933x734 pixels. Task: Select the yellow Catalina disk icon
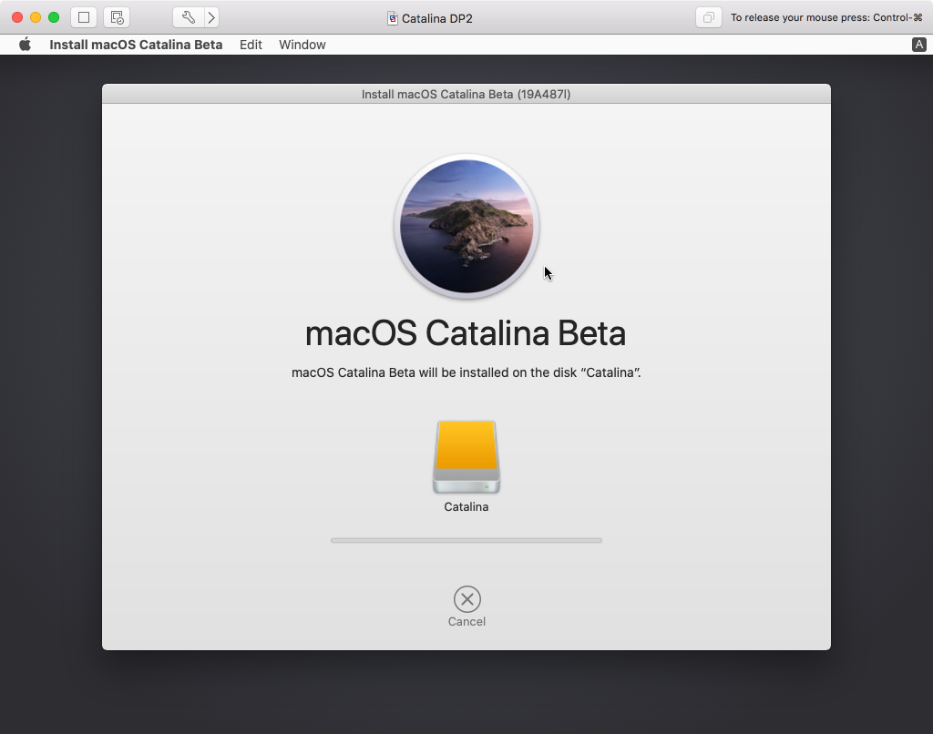[x=466, y=457]
